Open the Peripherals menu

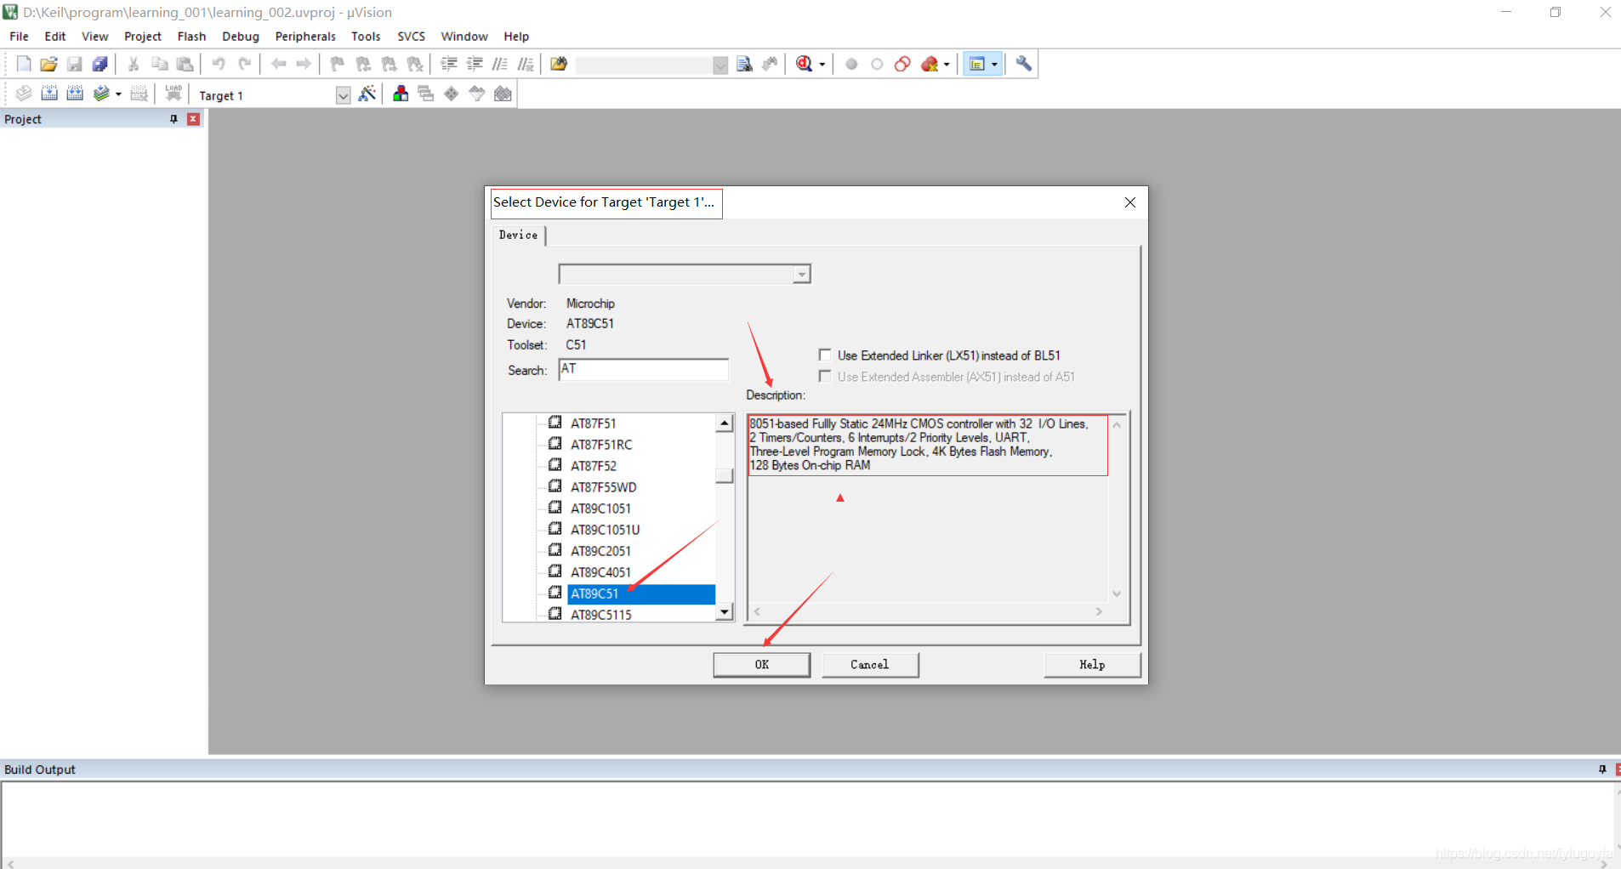pyautogui.click(x=305, y=37)
